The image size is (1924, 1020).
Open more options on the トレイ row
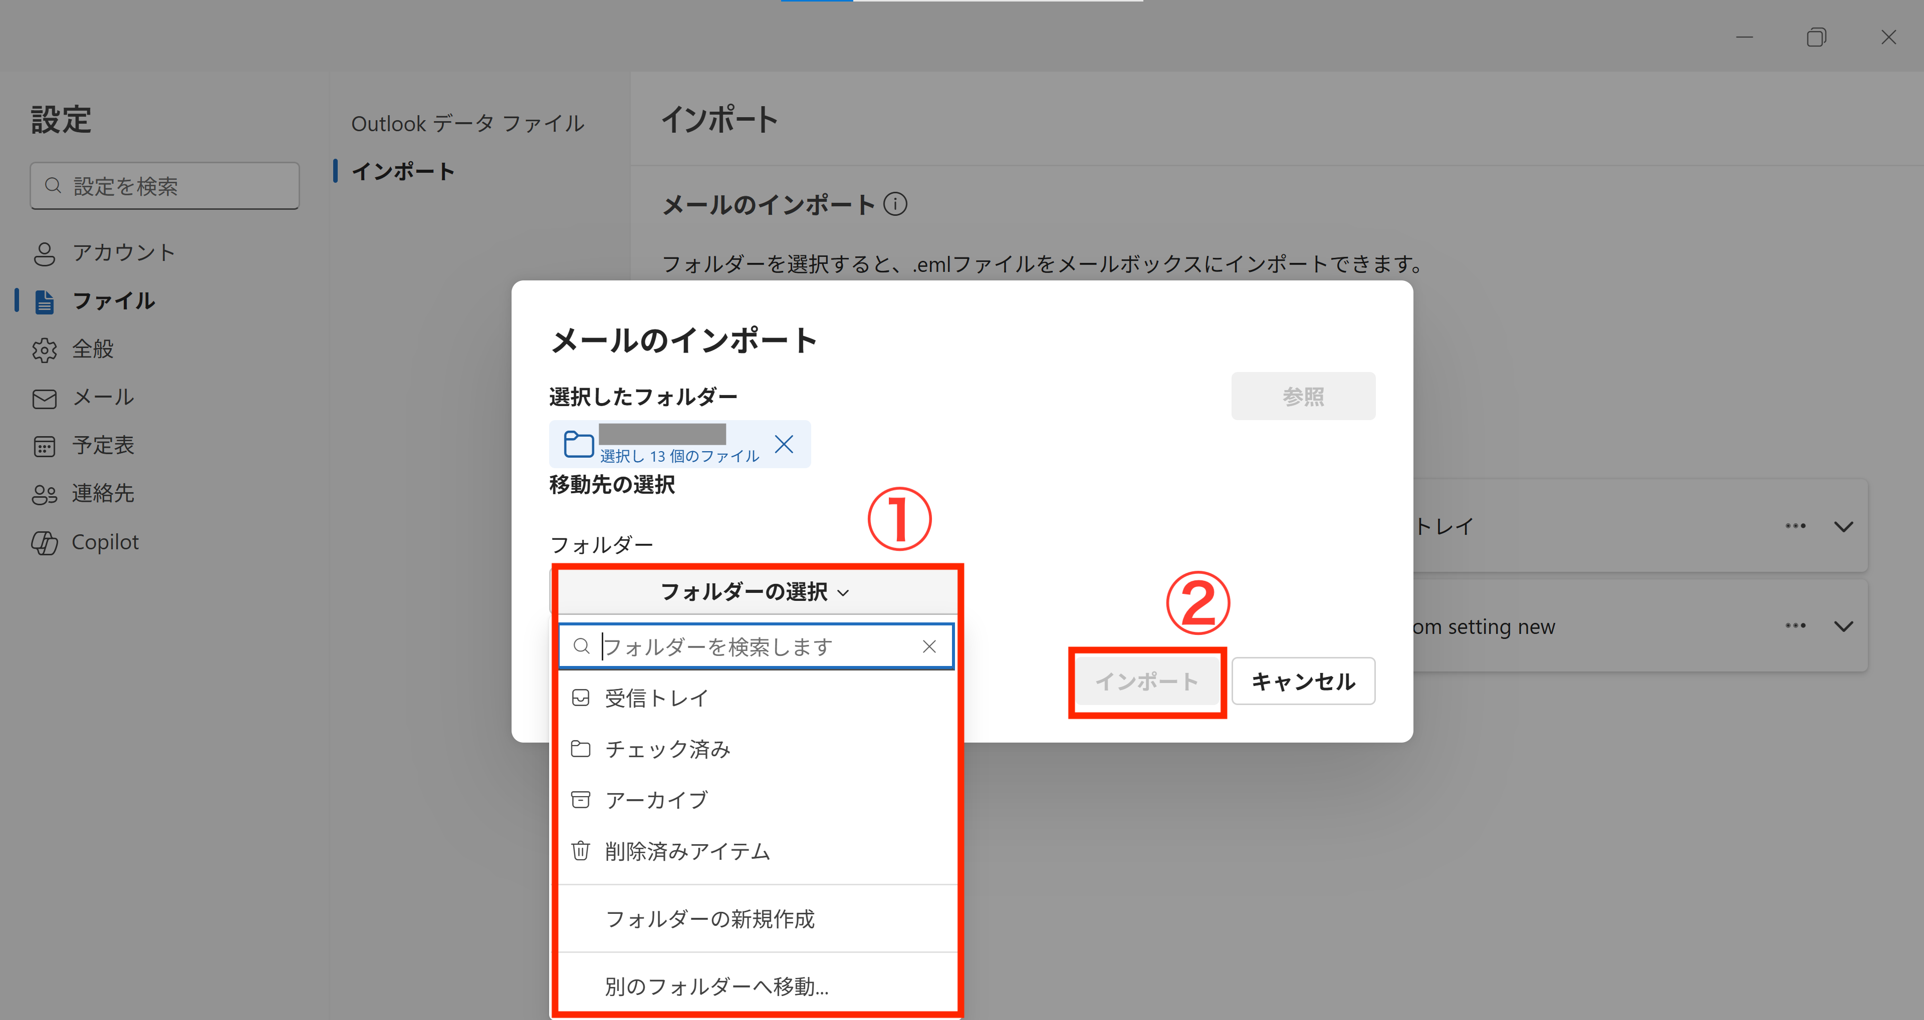click(1796, 526)
